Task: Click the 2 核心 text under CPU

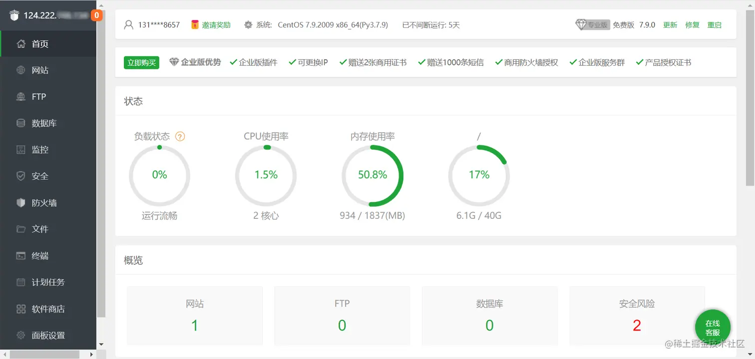Action: [x=266, y=216]
